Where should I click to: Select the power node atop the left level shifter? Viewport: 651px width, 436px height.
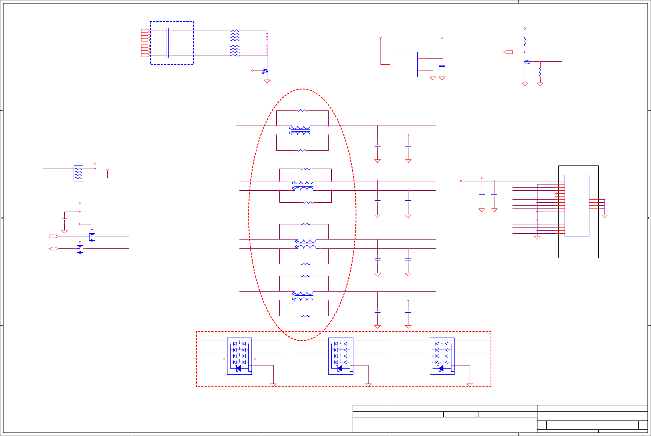coord(80,203)
